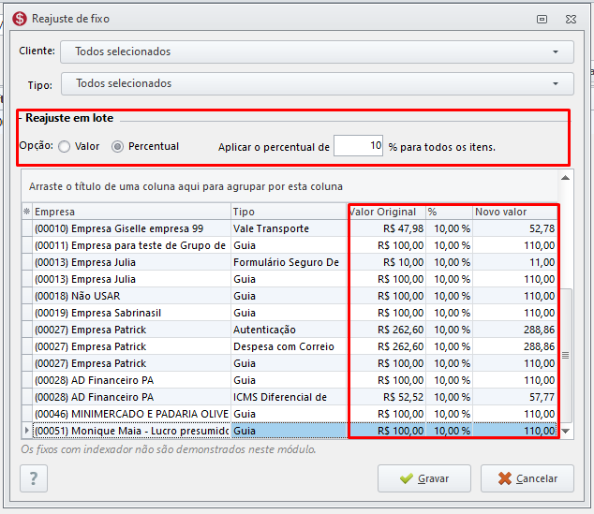
Task: Sort by the Empresa column header
Action: pos(131,212)
